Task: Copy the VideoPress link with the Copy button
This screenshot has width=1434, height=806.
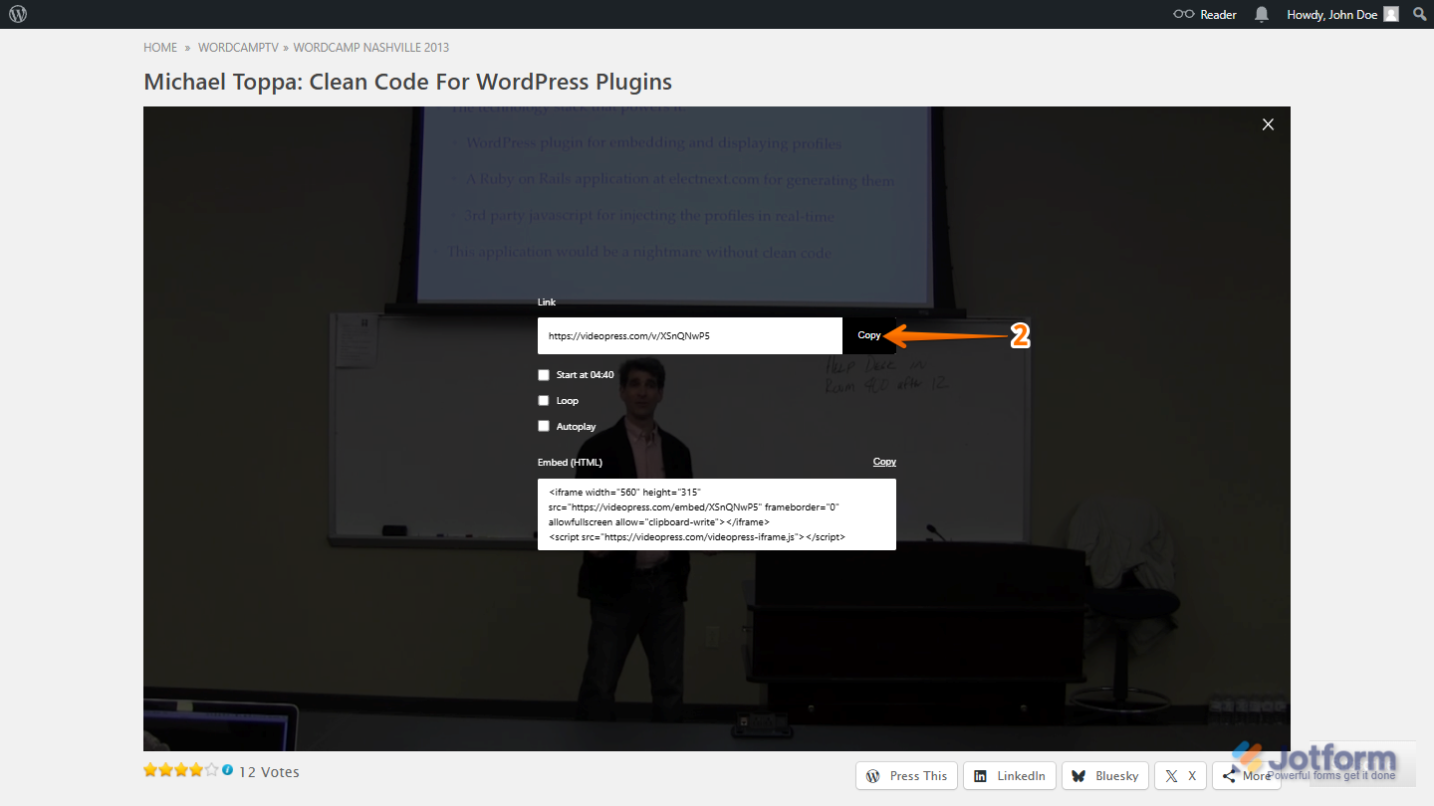Action: click(x=869, y=335)
